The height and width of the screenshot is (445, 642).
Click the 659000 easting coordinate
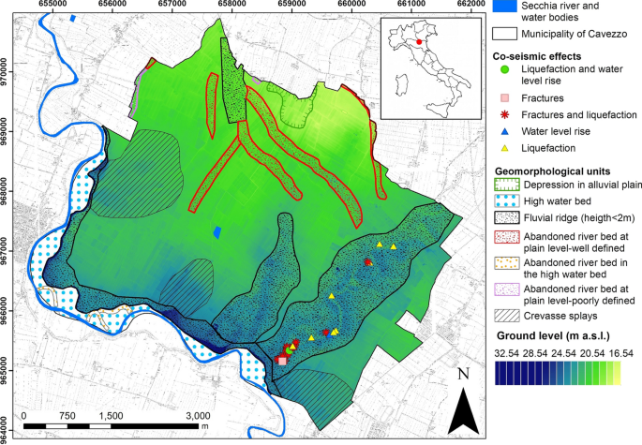291,4
